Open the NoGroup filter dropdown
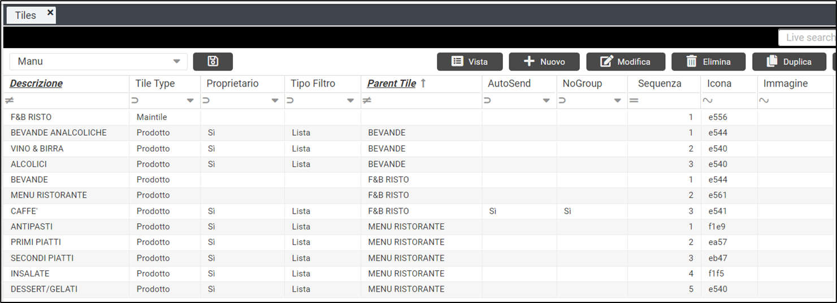The width and height of the screenshot is (837, 303). point(617,101)
